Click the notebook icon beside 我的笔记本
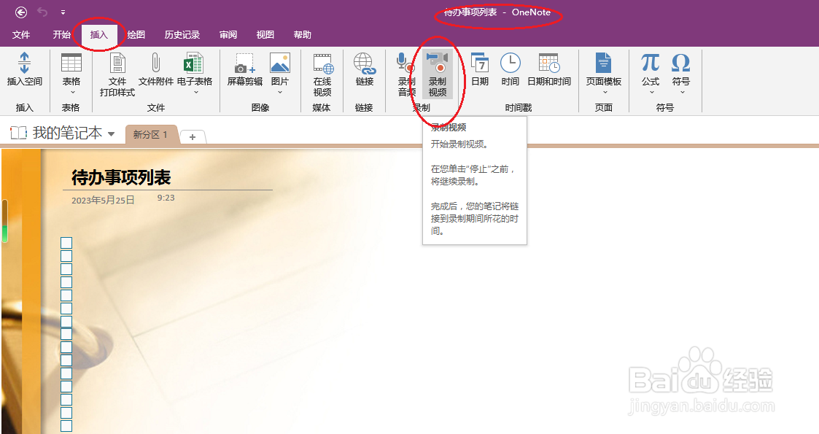819x434 pixels. (x=19, y=133)
